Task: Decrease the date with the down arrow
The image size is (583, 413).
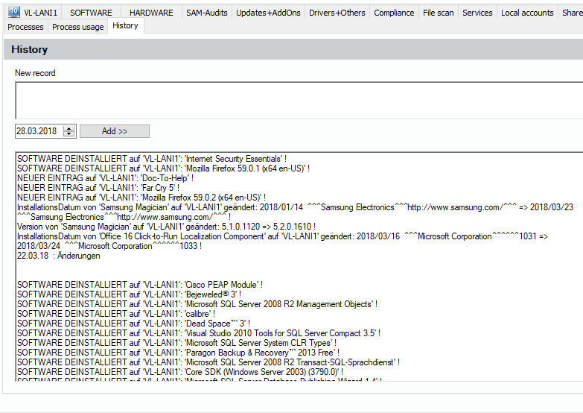Action: pos(69,134)
